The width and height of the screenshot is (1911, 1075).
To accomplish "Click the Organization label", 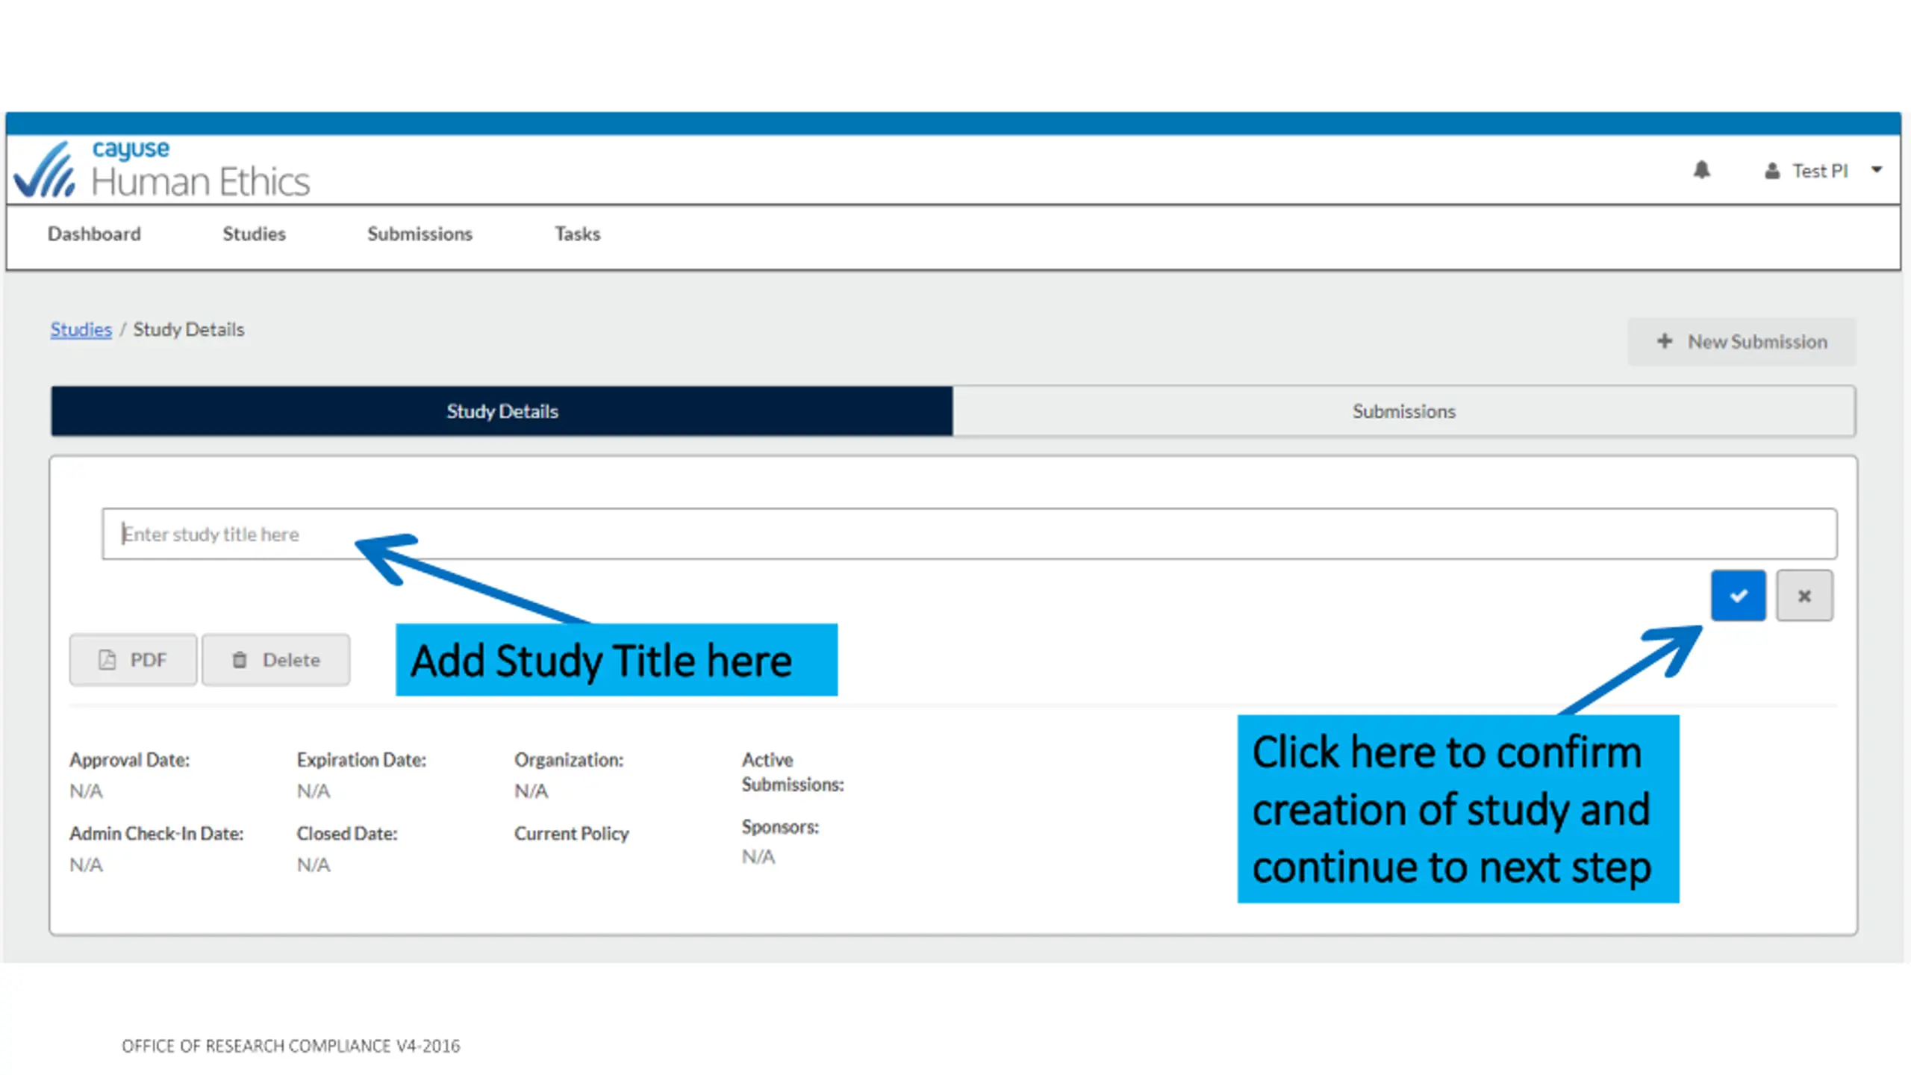I will point(568,759).
